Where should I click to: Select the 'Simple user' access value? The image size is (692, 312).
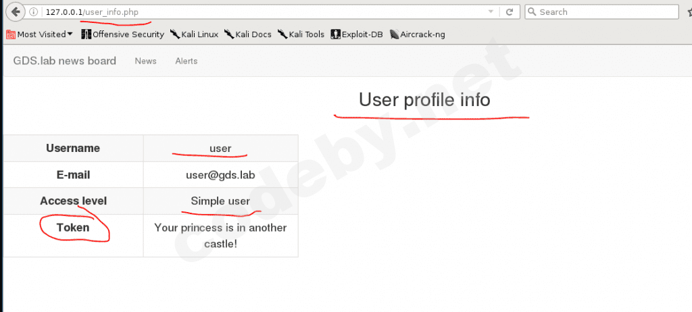click(221, 201)
